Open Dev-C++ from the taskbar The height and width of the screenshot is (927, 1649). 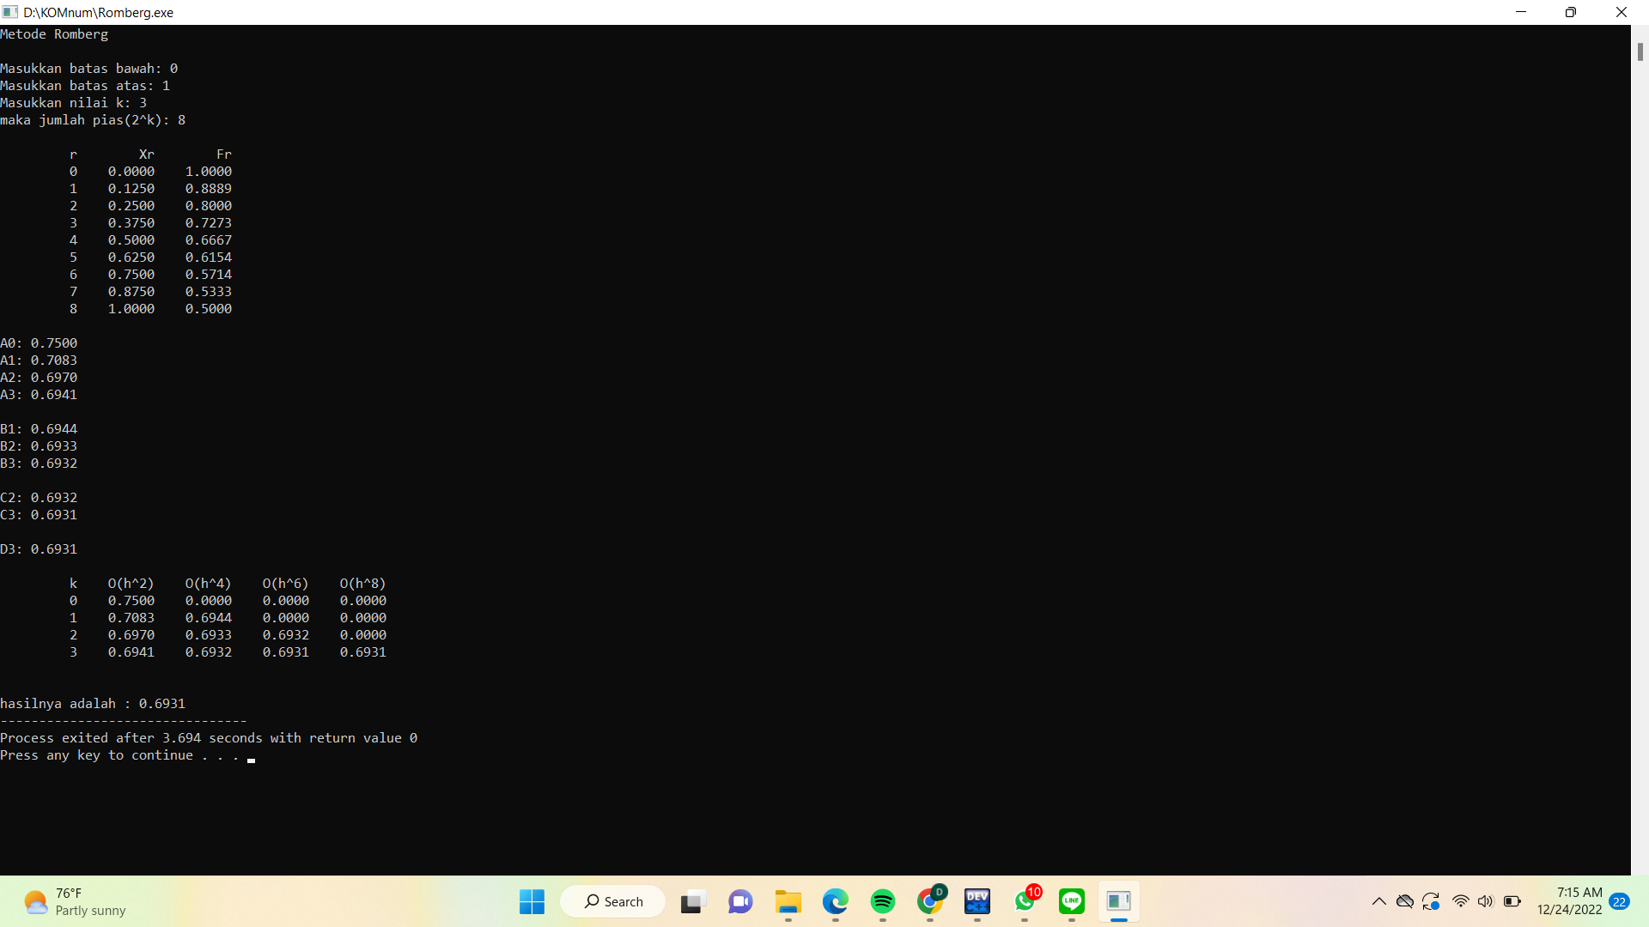977,902
